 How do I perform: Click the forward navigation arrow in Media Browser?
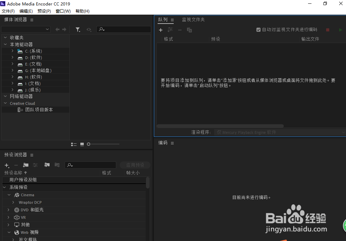64,29
